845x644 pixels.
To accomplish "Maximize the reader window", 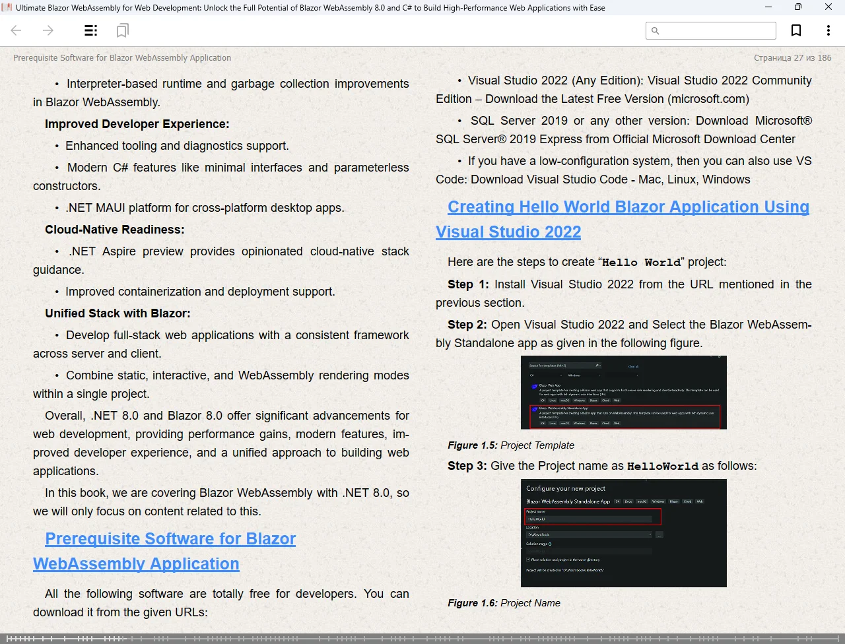I will (797, 7).
